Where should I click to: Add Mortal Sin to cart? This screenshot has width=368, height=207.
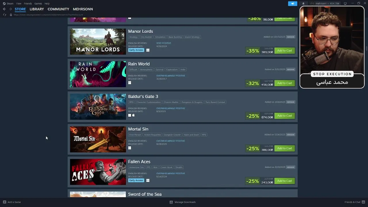(284, 148)
